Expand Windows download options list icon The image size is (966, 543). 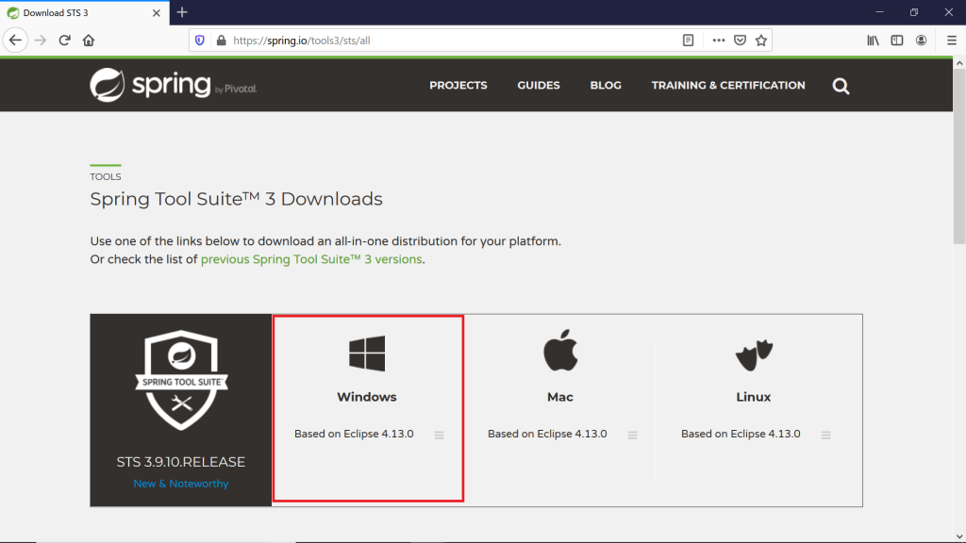pyautogui.click(x=440, y=435)
